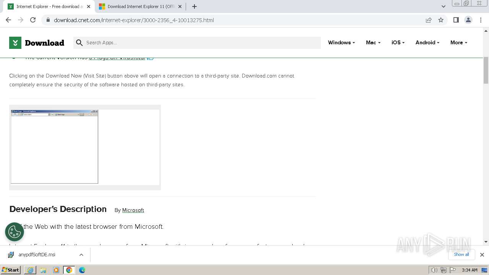This screenshot has width=489, height=275.
Task: Bookmark this page with star icon
Action: (441, 20)
